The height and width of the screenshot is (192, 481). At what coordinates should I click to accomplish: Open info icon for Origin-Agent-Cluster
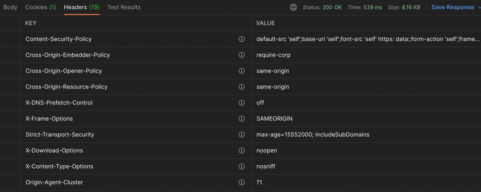tap(242, 183)
